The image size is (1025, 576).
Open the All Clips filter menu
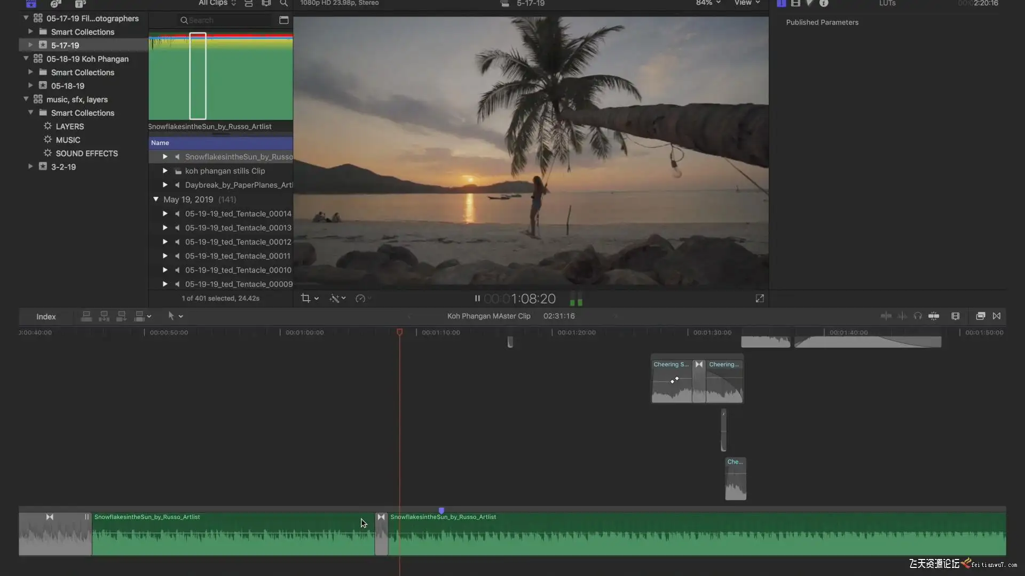(x=217, y=3)
